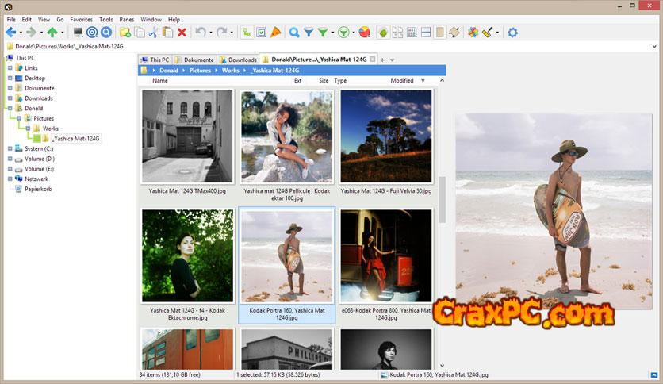Click the vertical scrollbar of file list

click(x=443, y=198)
